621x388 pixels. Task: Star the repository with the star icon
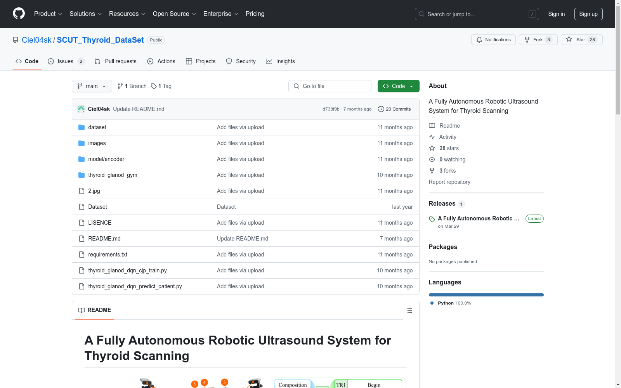(569, 40)
